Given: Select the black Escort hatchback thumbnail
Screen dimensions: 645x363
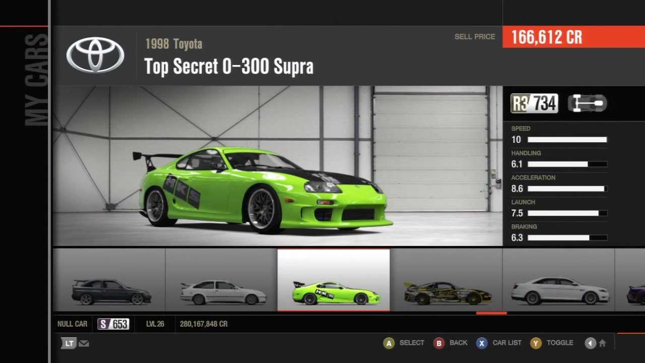Looking at the screenshot, I should pyautogui.click(x=109, y=280).
